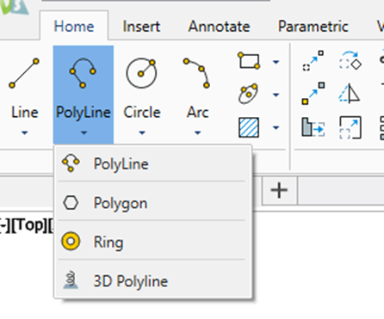Choose Polygon from the PolyLine menu
The image size is (384, 319).
coord(152,203)
